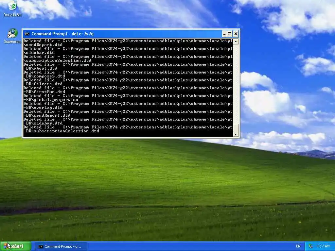The image size is (335, 251).
Task: Click the '-BR\composer.dtd' output line
Action: click(44, 76)
